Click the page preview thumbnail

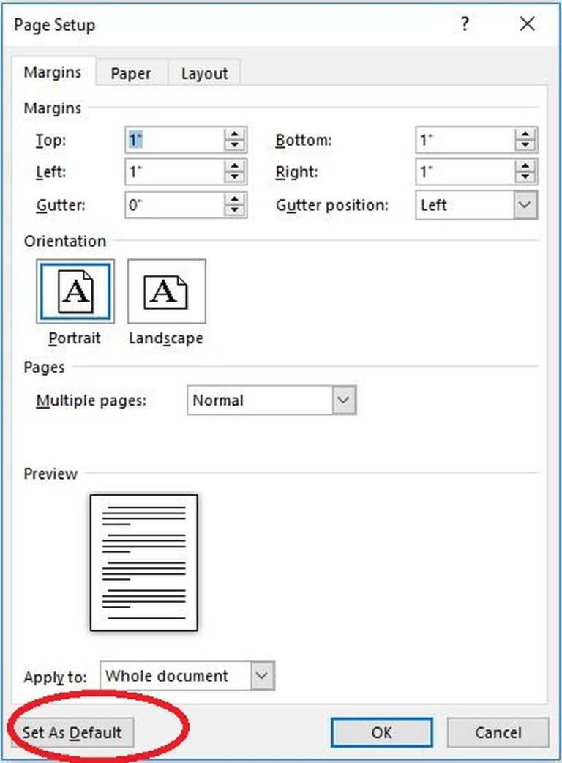[x=144, y=562]
